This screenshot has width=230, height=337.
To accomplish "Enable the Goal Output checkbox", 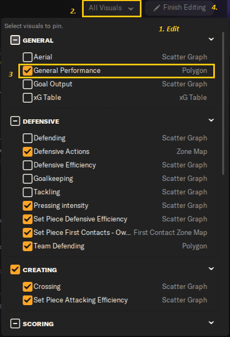I will point(28,84).
